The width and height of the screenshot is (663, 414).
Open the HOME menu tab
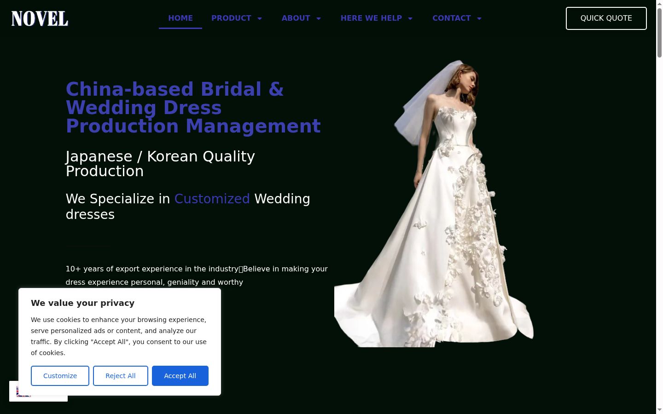[x=180, y=18]
